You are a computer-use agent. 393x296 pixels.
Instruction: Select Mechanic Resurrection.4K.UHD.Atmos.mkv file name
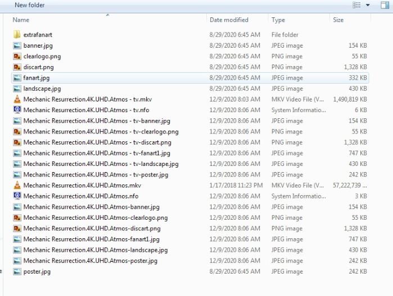pyautogui.click(x=82, y=185)
